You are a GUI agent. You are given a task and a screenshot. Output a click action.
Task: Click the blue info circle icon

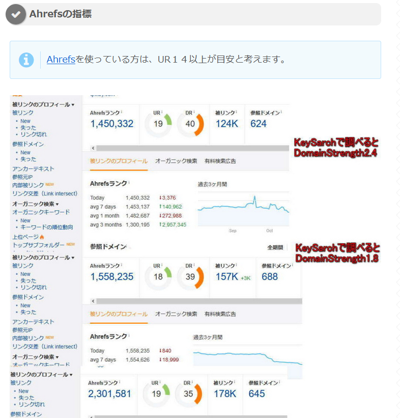coord(26,60)
